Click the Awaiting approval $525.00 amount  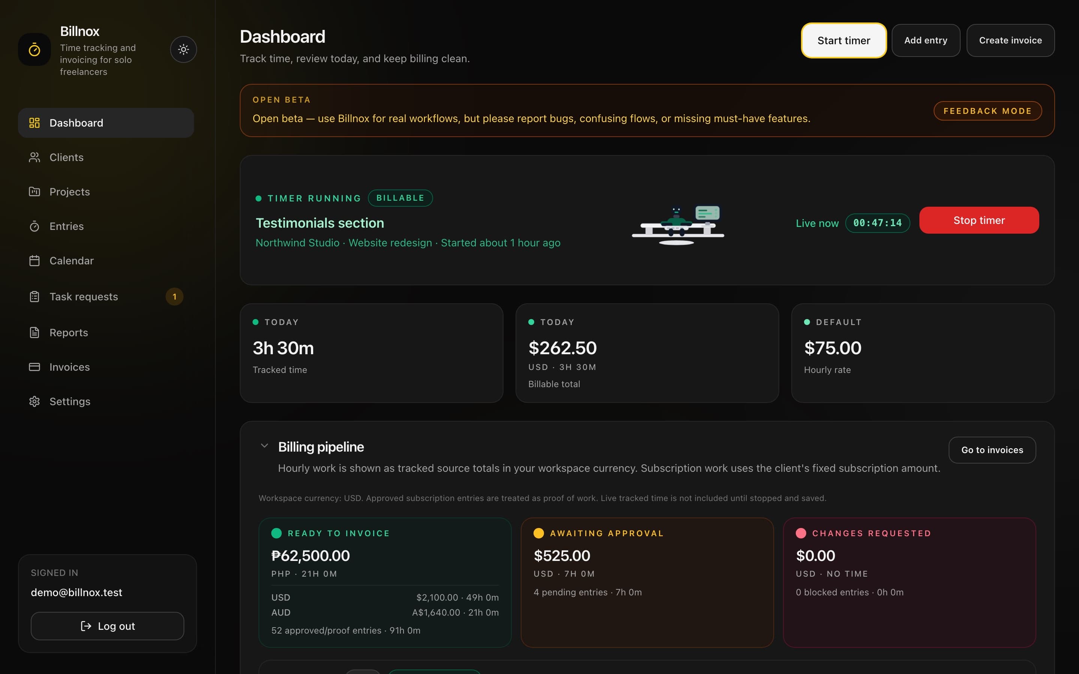(x=562, y=555)
